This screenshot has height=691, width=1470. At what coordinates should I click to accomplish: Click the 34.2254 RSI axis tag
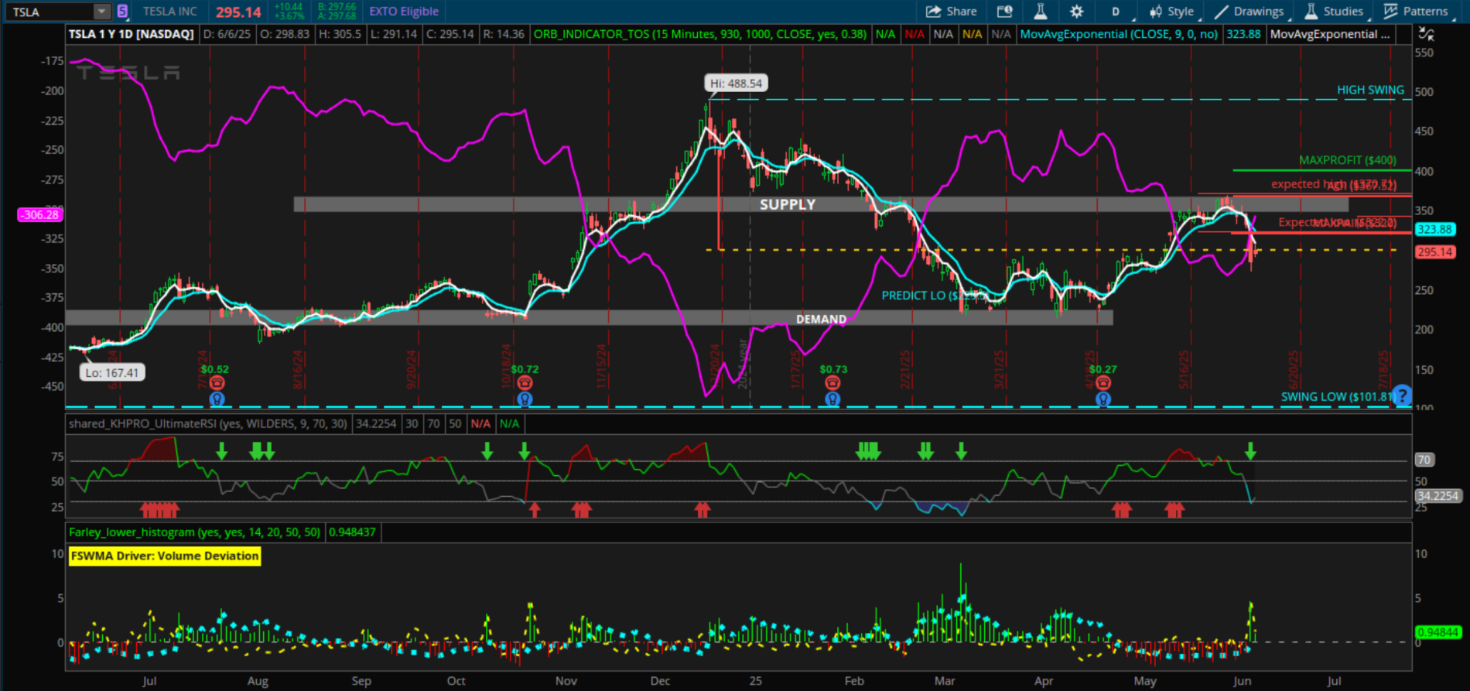[1437, 496]
